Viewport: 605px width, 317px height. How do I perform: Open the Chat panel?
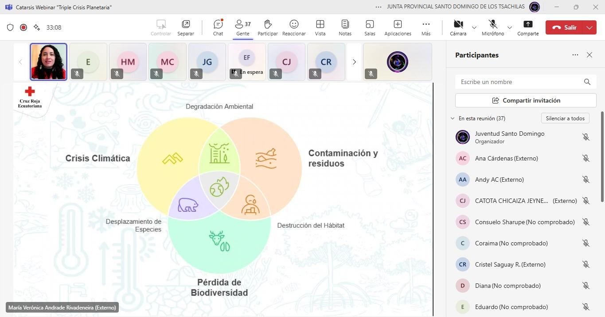218,27
